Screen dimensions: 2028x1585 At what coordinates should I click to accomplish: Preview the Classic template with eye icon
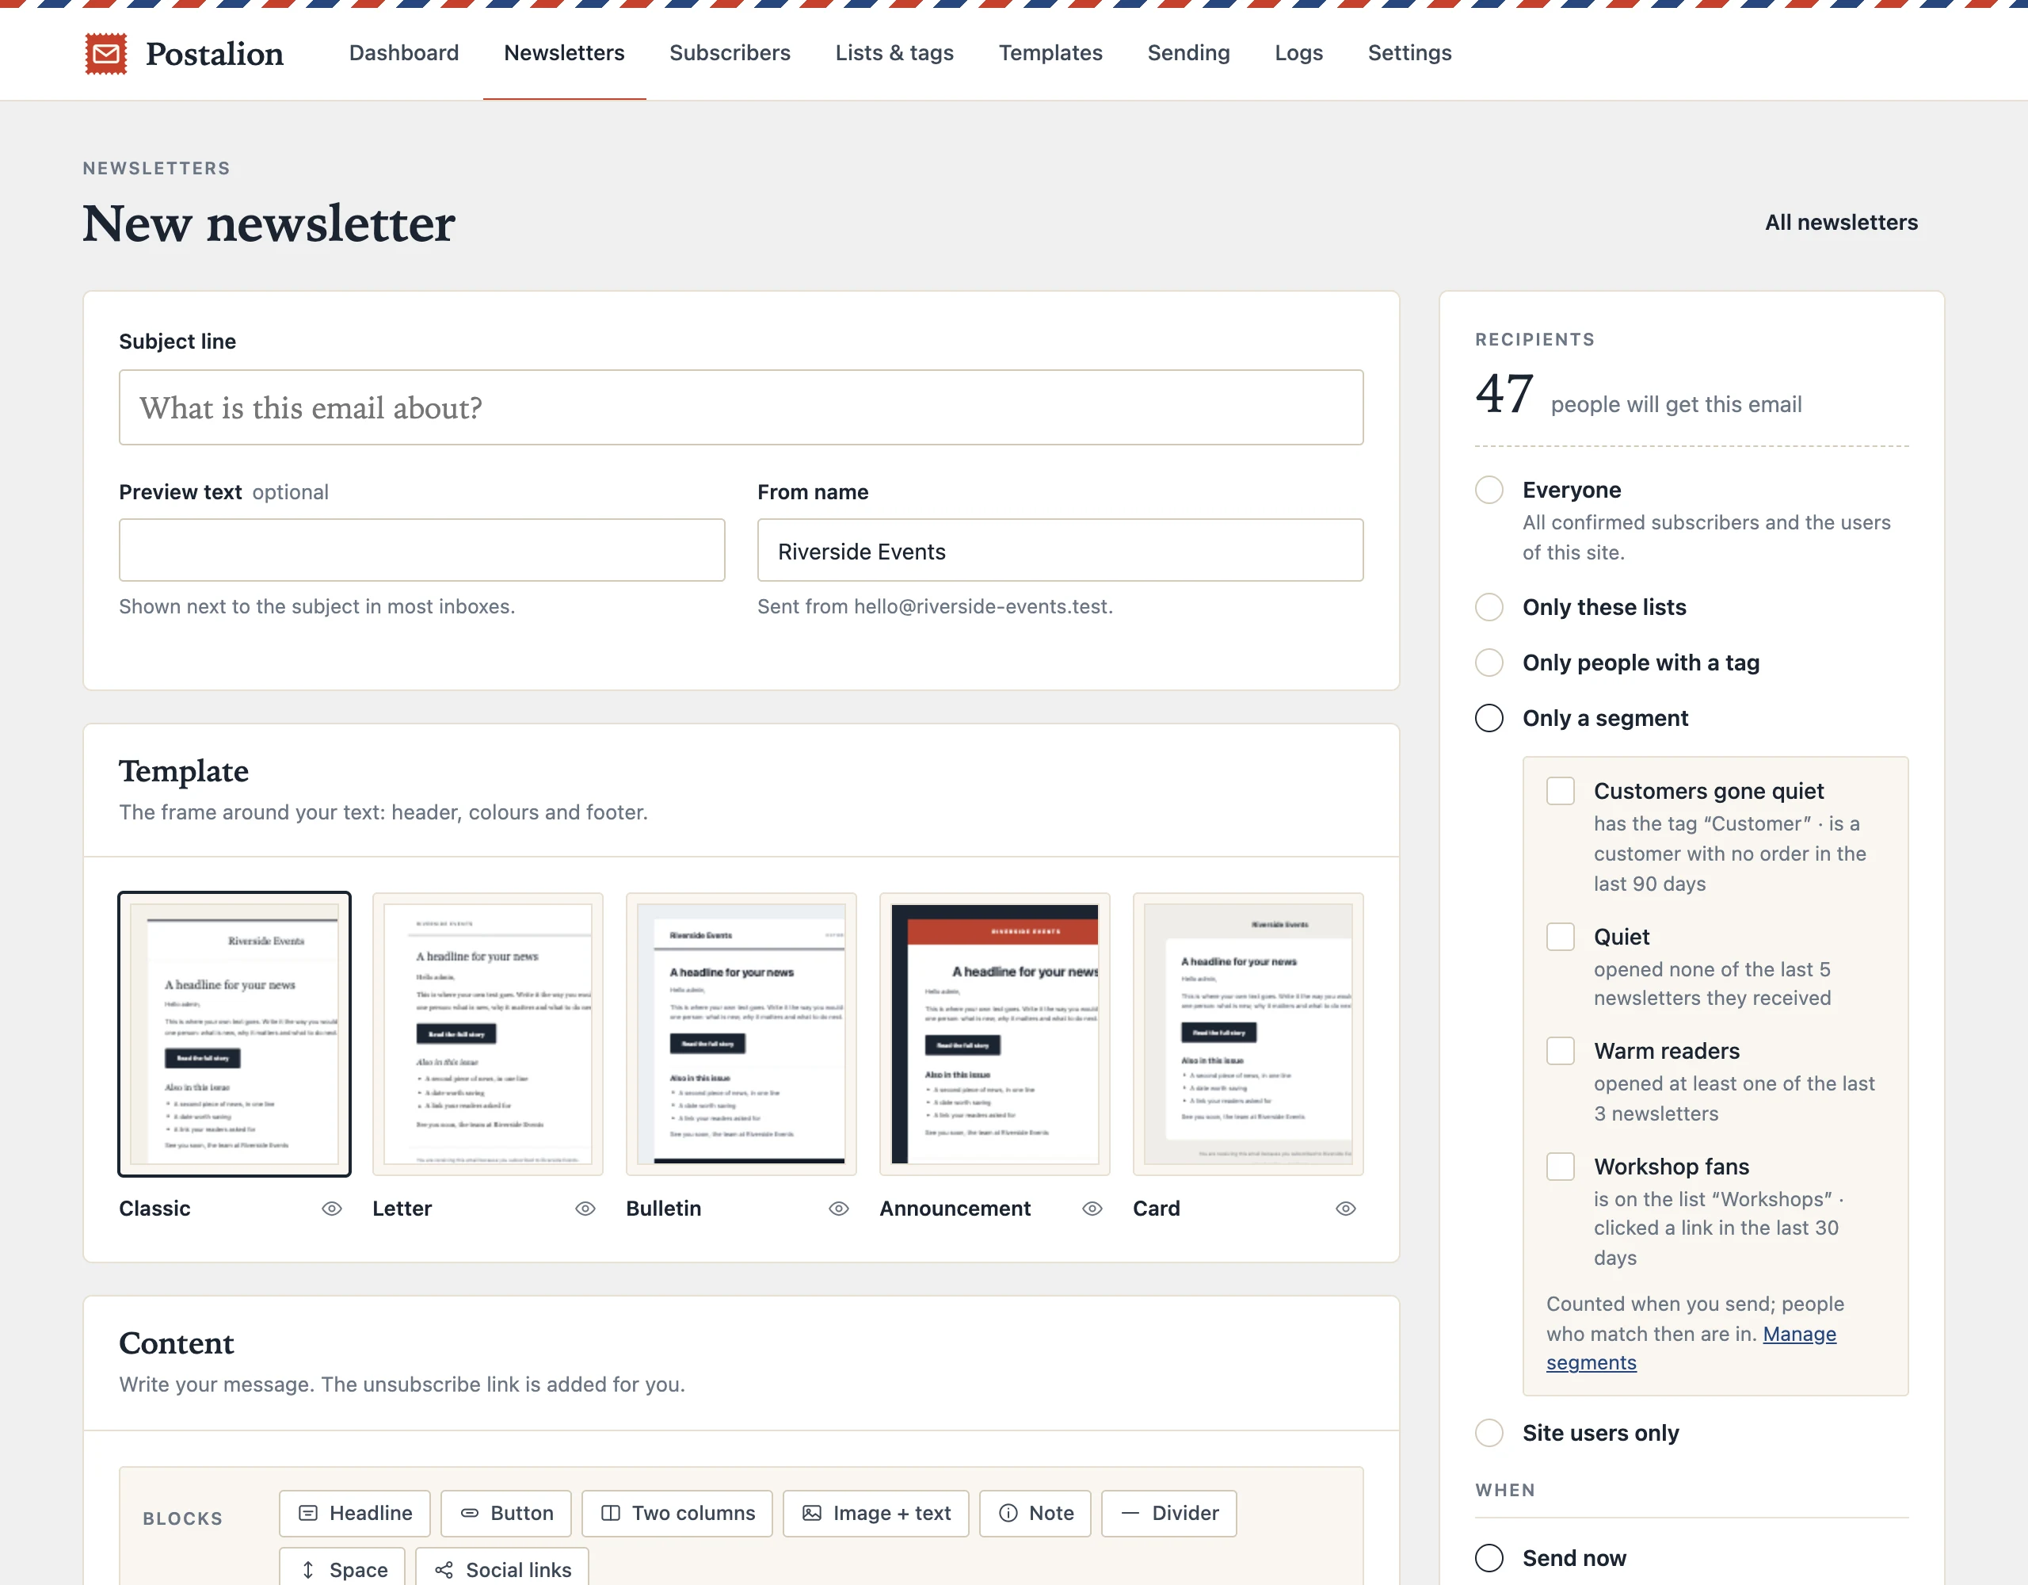(x=331, y=1208)
